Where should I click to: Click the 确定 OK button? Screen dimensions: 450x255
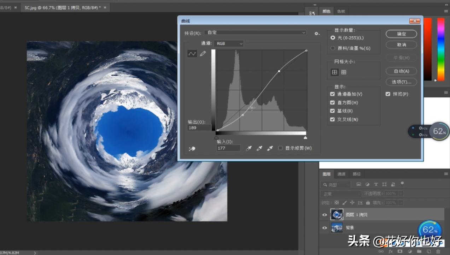(401, 34)
